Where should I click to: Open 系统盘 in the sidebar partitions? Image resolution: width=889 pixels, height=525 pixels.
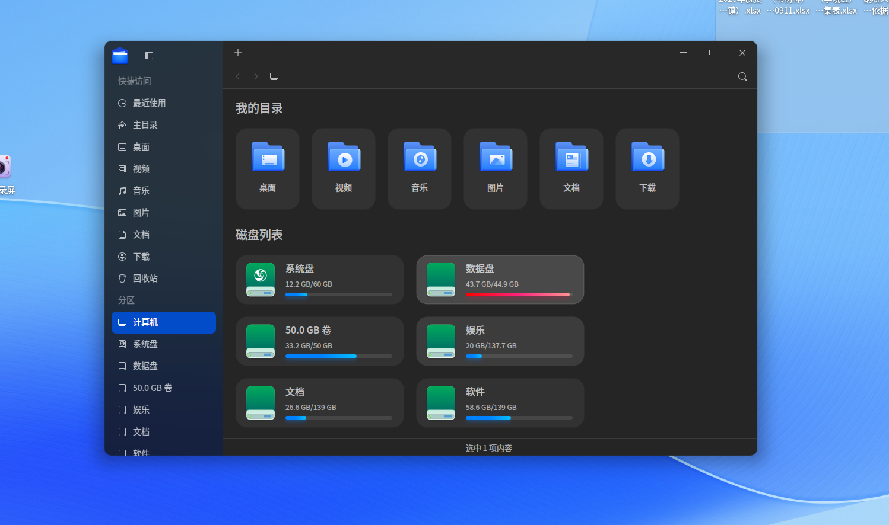click(x=164, y=344)
